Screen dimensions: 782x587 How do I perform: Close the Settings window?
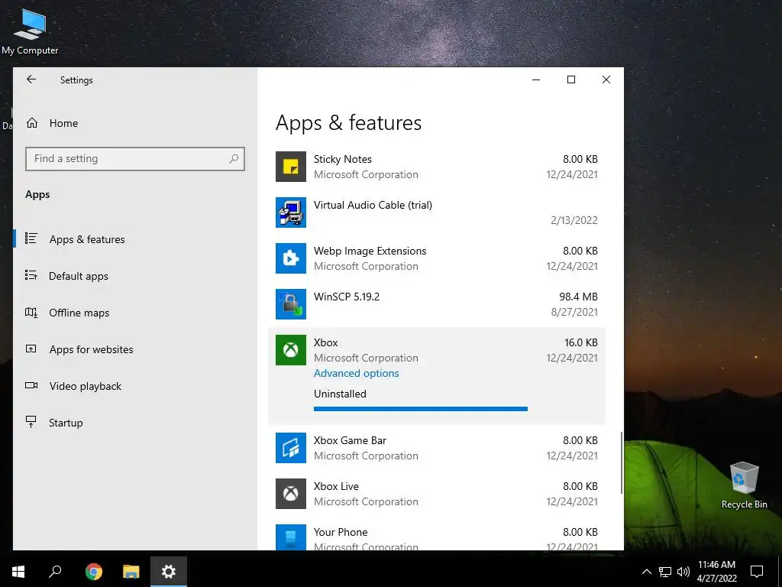(x=606, y=79)
